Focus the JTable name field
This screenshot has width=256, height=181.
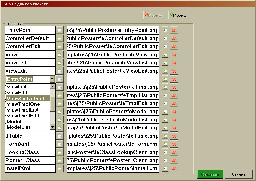30,136
